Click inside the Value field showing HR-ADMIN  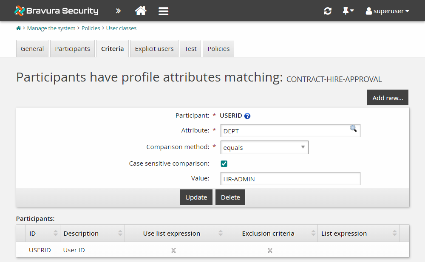click(290, 178)
